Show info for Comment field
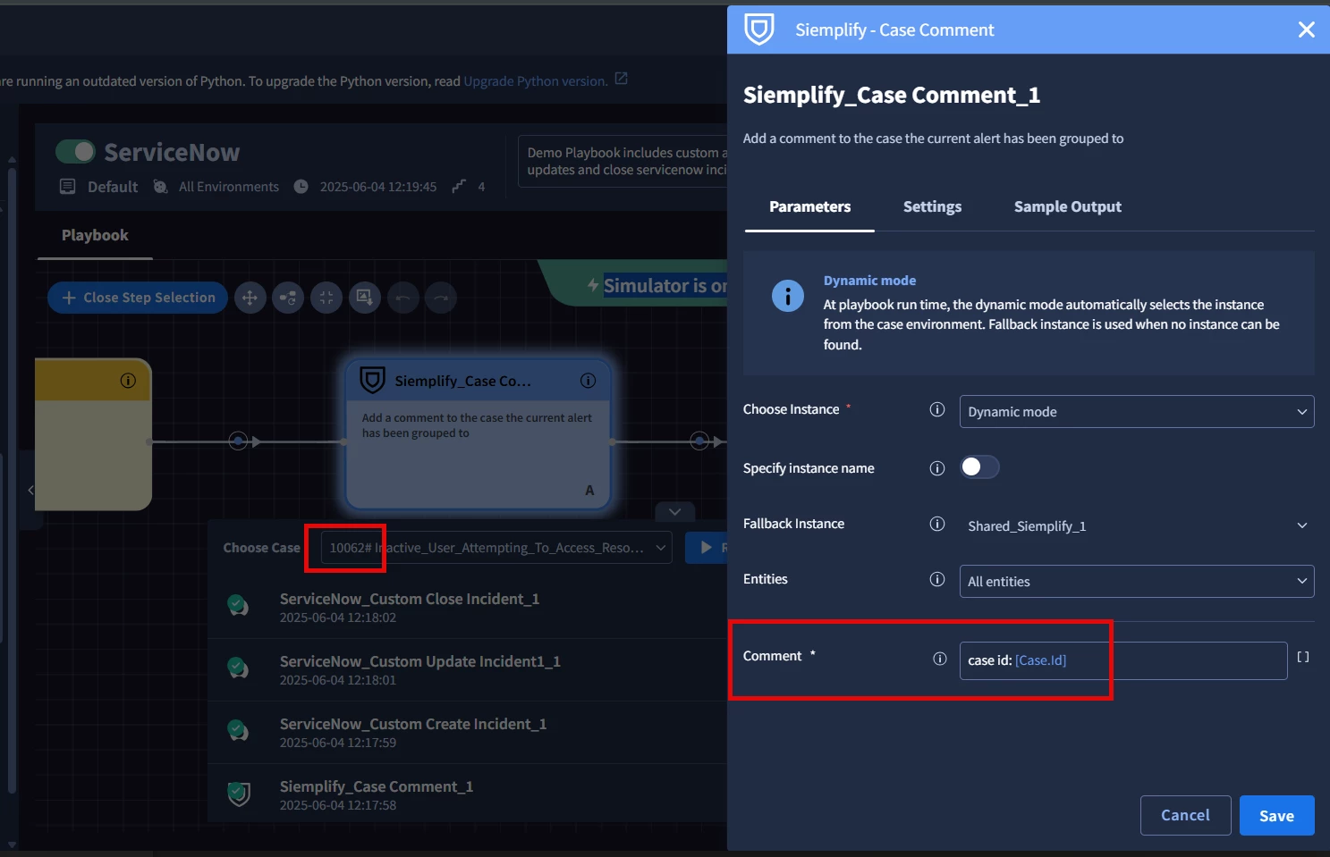 pyautogui.click(x=940, y=659)
